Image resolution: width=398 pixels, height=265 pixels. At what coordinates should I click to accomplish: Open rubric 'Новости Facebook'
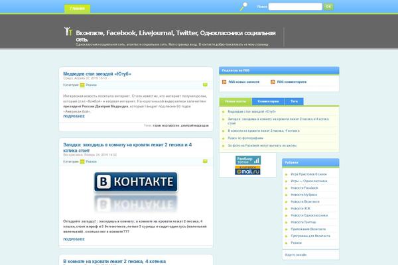pyautogui.click(x=304, y=188)
